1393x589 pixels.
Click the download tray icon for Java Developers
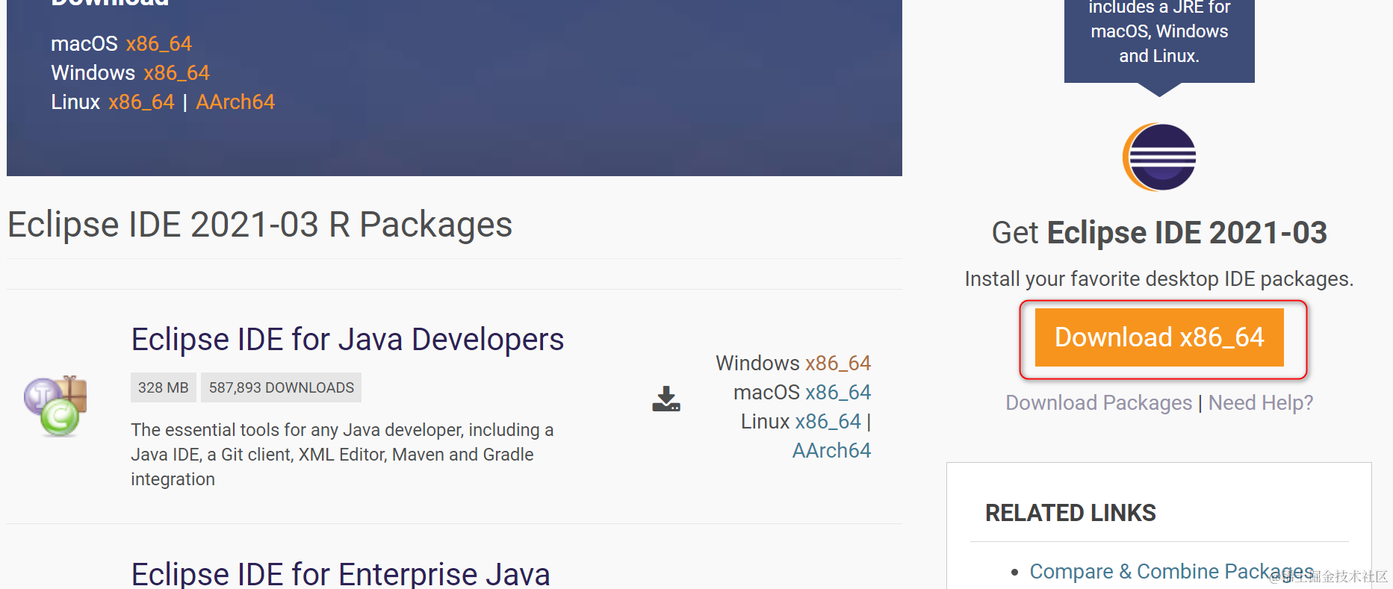click(x=666, y=399)
